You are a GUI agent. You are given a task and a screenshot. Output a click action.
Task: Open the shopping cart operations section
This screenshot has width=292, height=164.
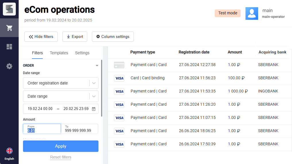[x=9, y=28]
